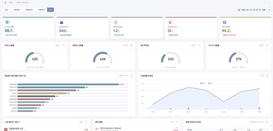This screenshot has width=273, height=131.
Task: Select the active IT tab
Action: click(51, 10)
